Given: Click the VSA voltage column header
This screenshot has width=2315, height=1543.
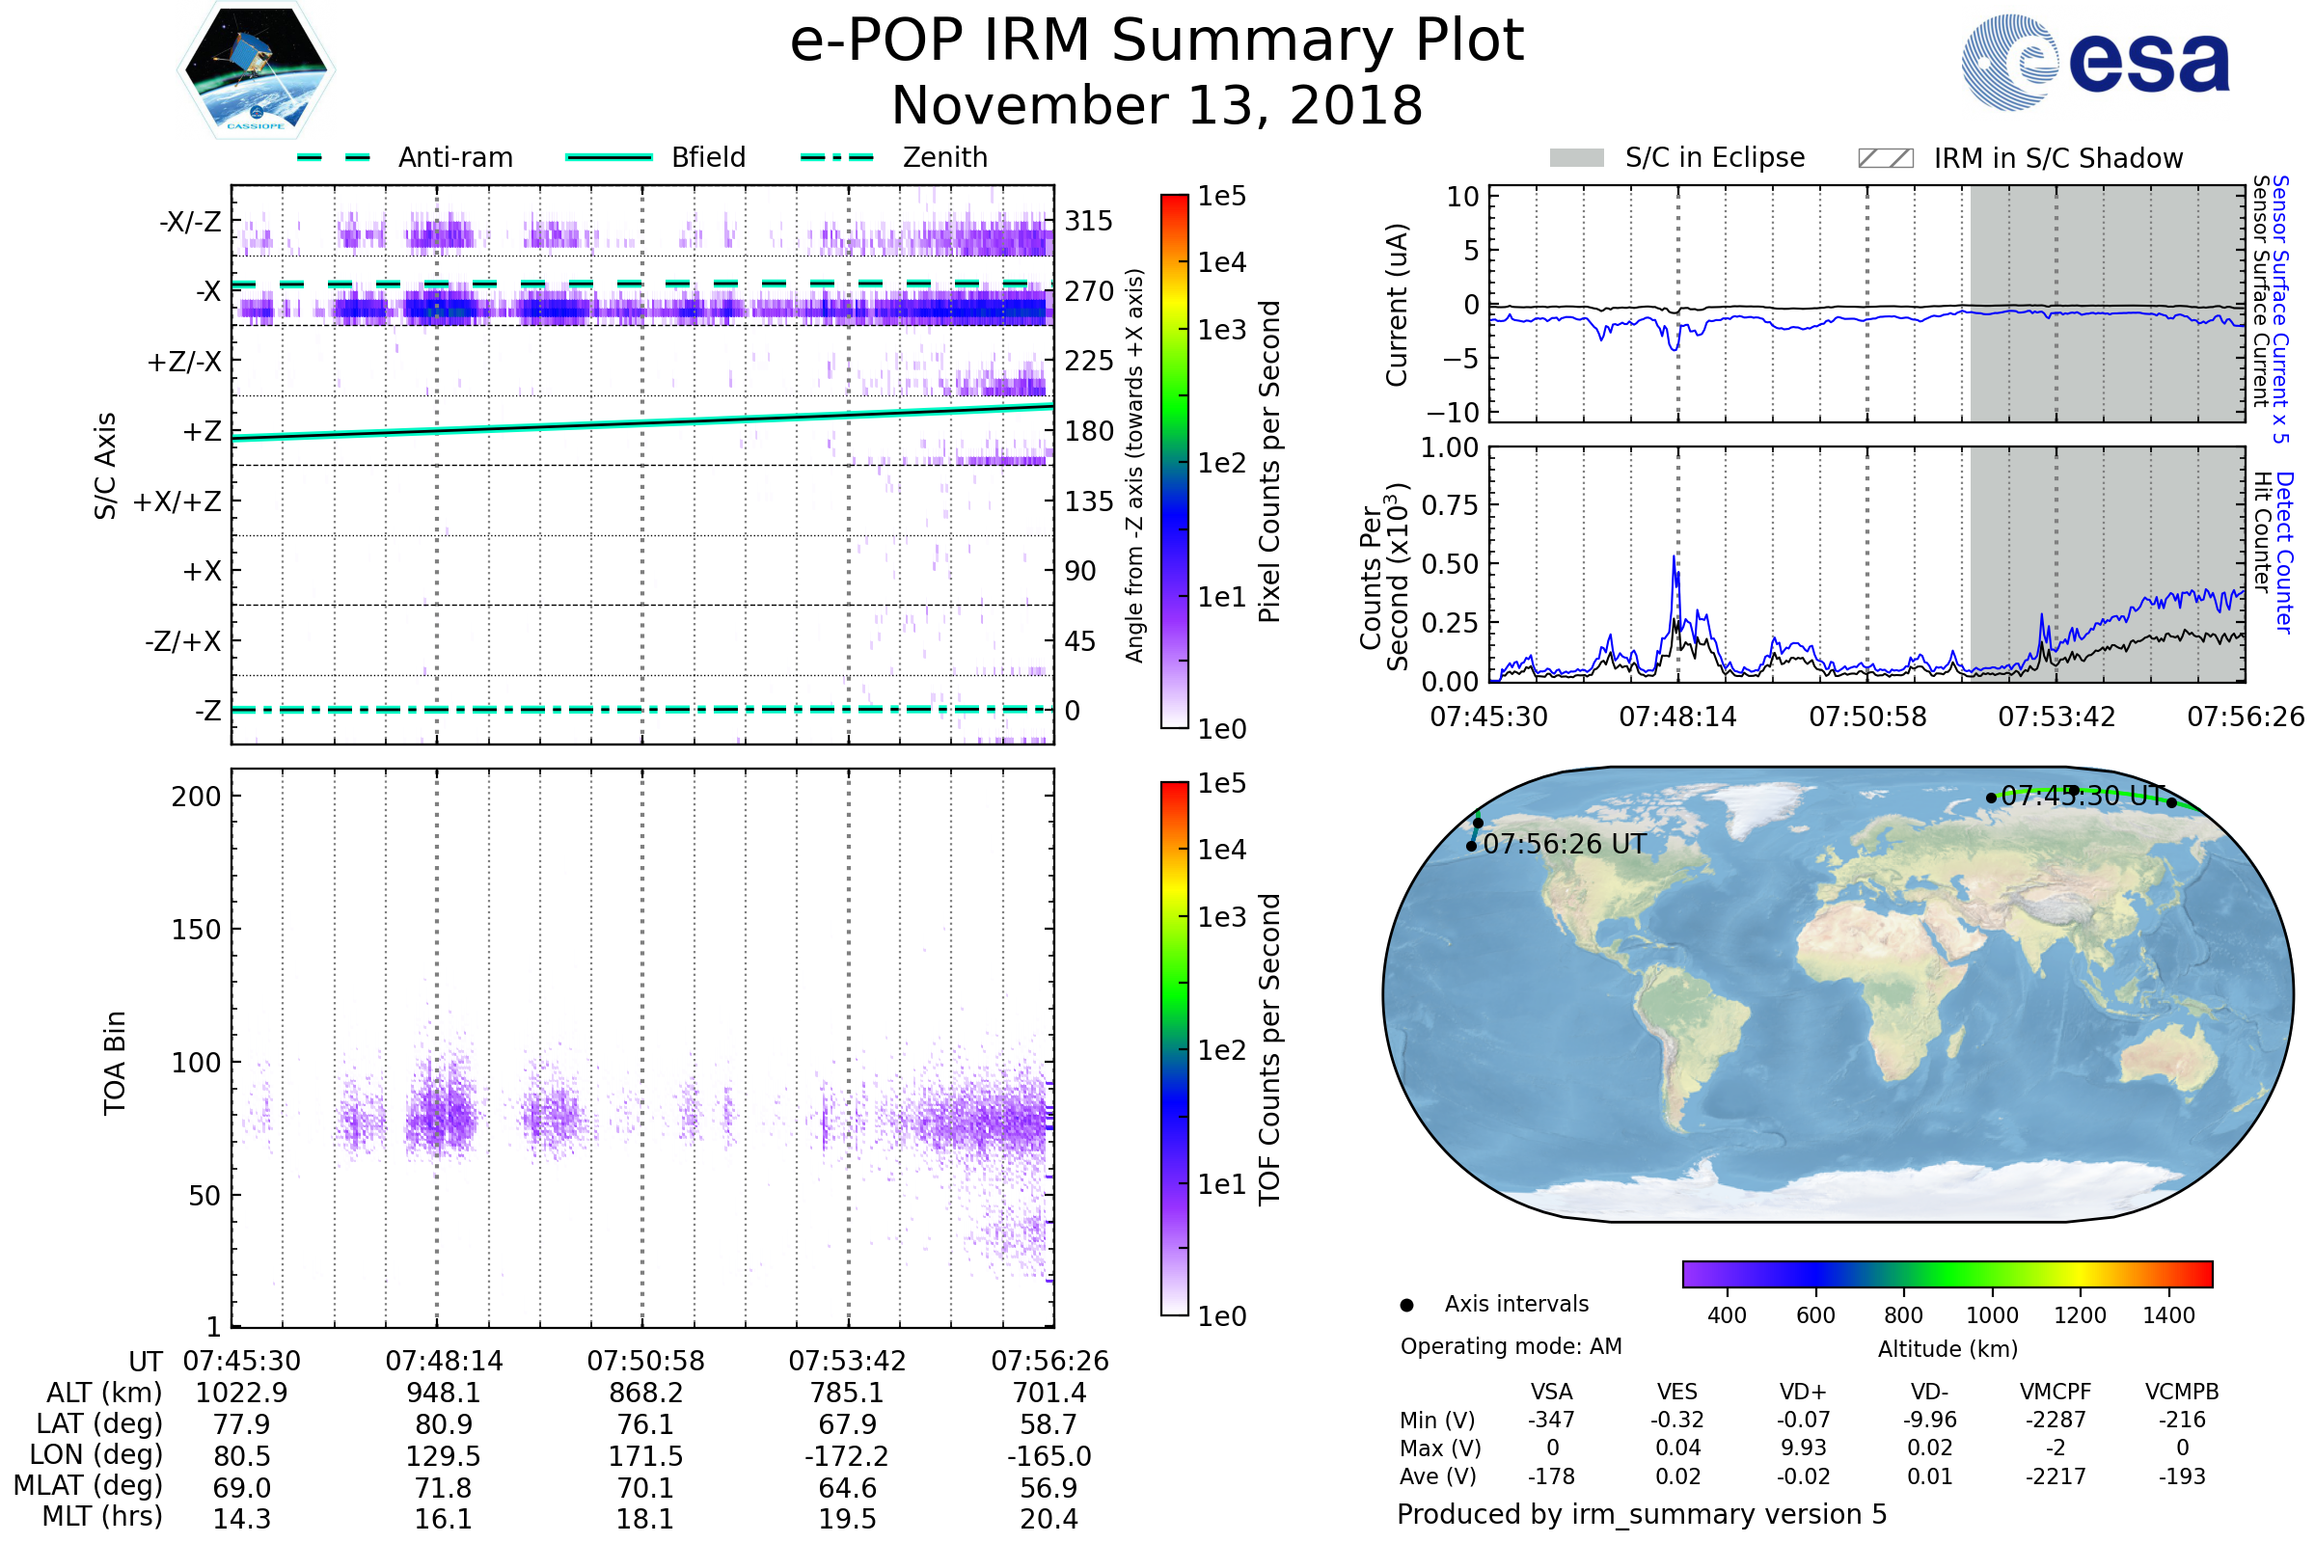Looking at the screenshot, I should [1551, 1392].
